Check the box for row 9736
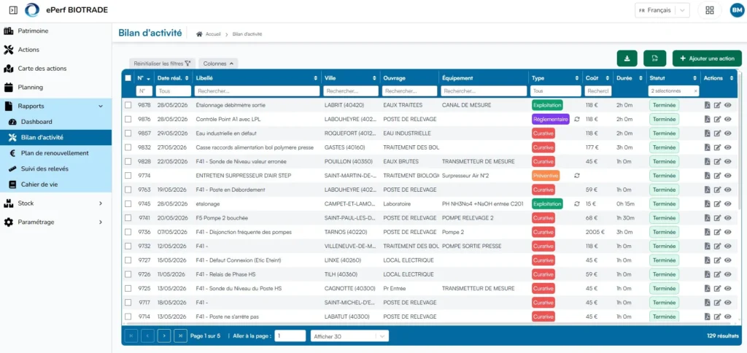 128,232
